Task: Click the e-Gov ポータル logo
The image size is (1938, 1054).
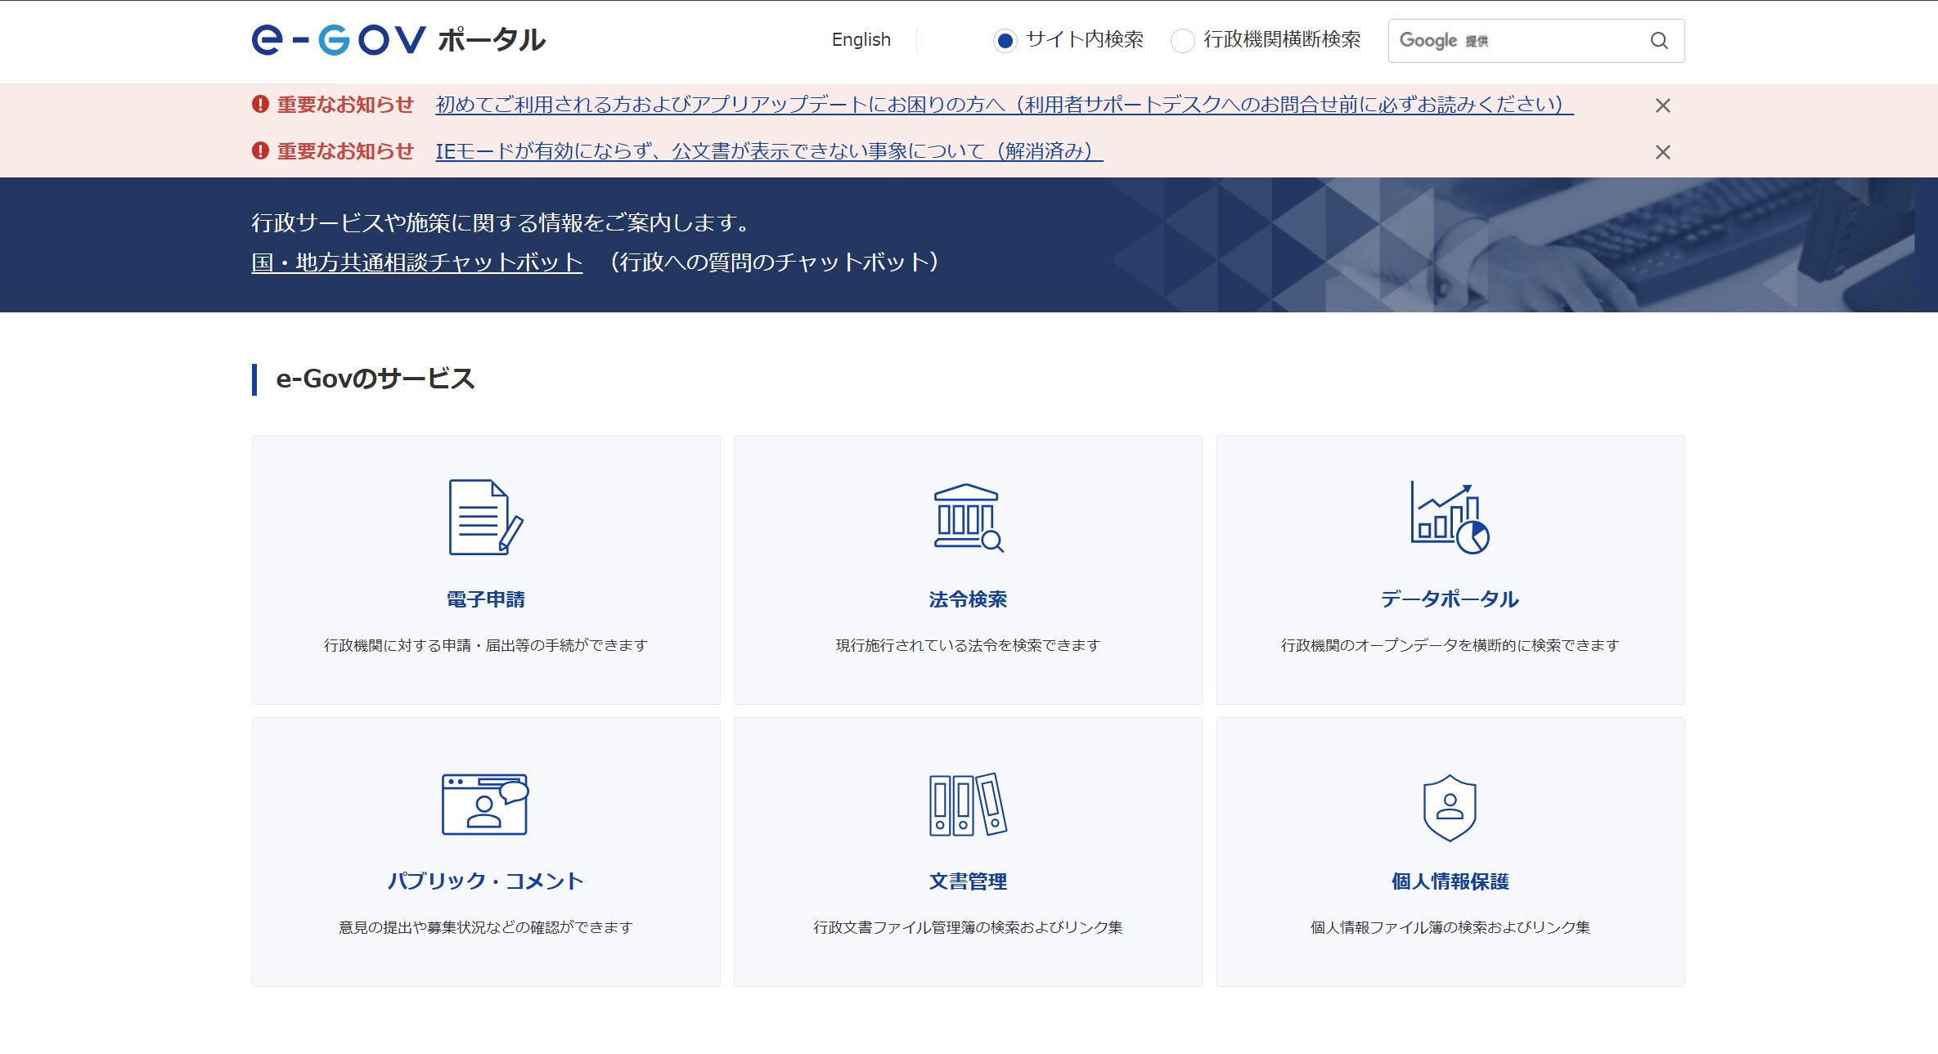Action: 398,39
